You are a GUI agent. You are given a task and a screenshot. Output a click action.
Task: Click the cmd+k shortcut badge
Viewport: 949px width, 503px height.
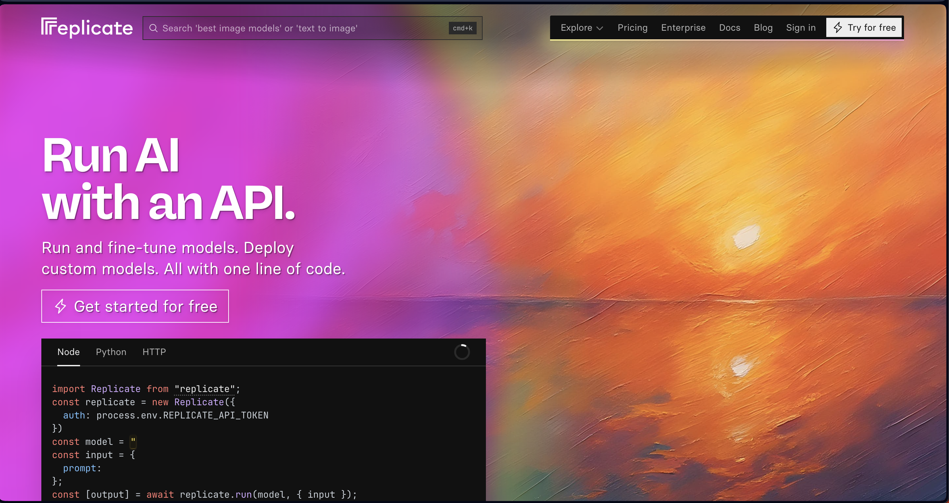462,28
